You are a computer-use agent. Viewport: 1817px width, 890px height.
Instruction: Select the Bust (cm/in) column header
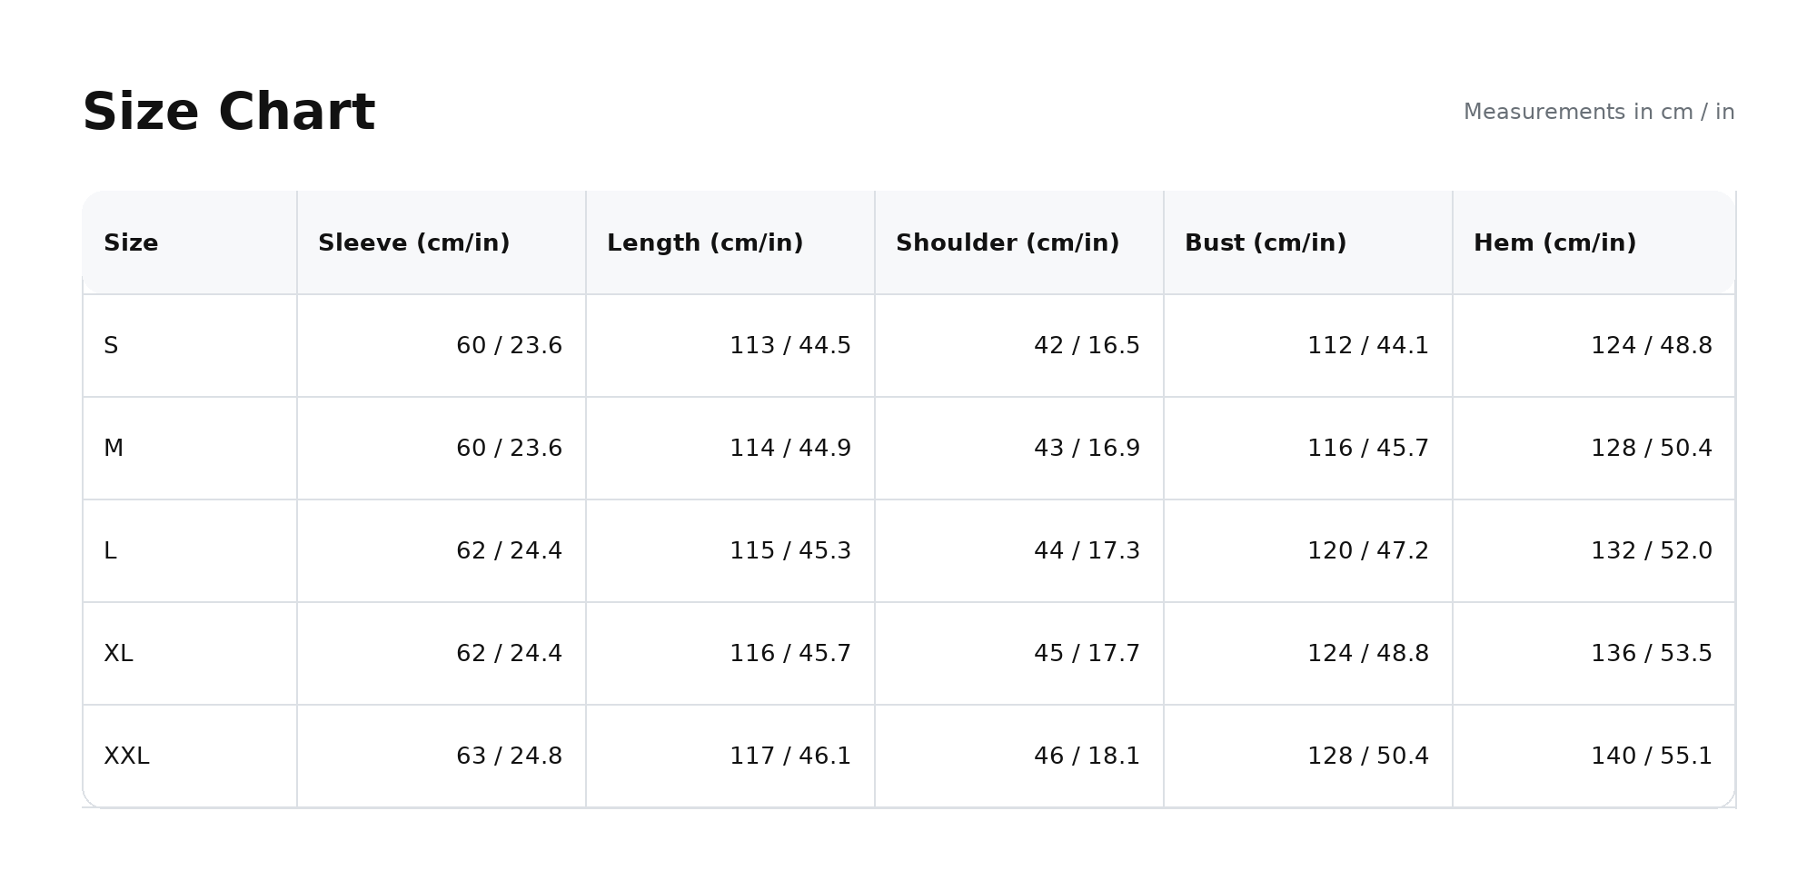[1266, 243]
